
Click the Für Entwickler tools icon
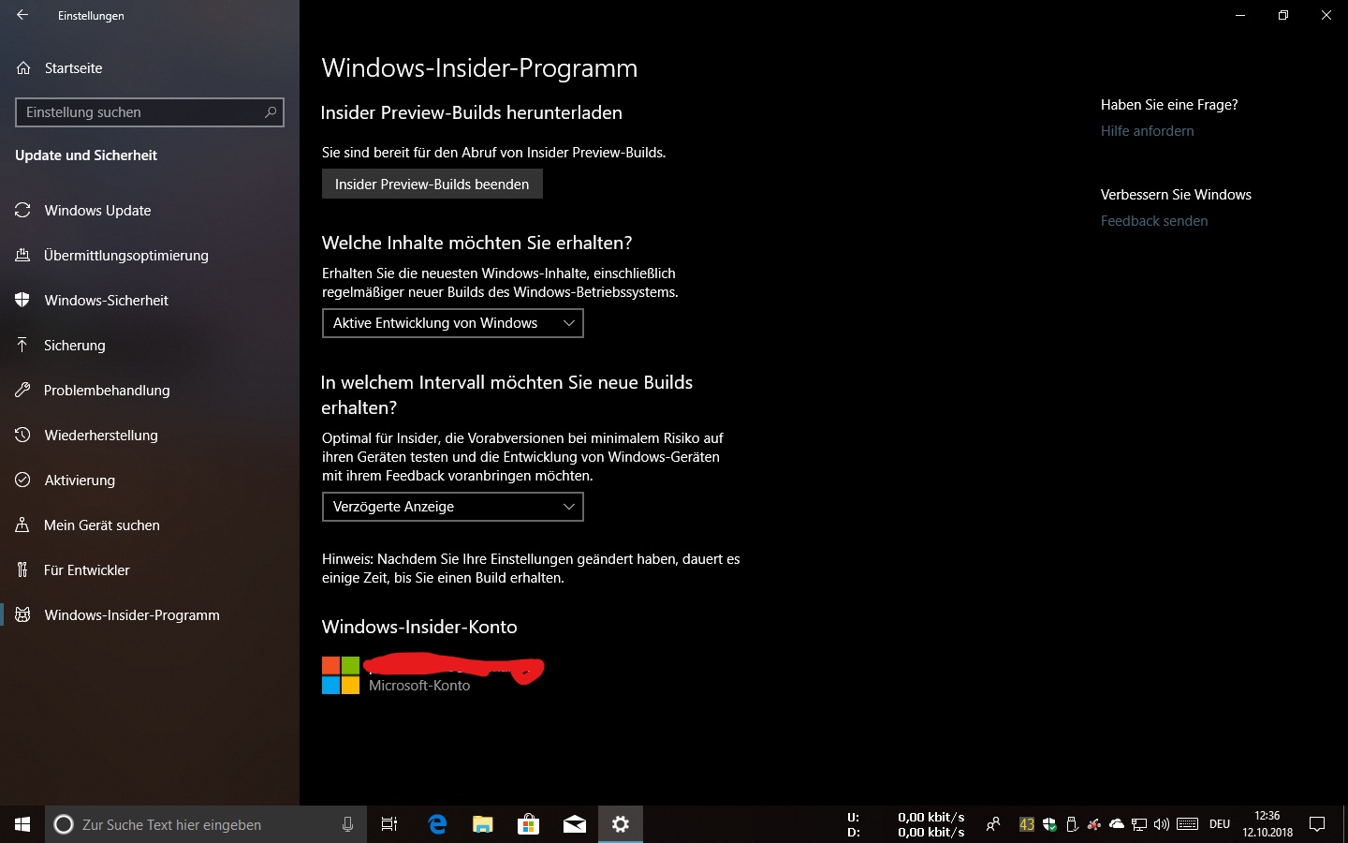coord(22,569)
